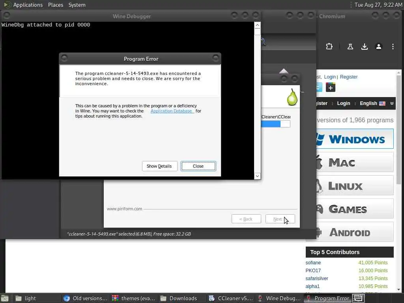404x303 pixels.
Task: Expand the chevron beside English
Action: pyautogui.click(x=392, y=103)
